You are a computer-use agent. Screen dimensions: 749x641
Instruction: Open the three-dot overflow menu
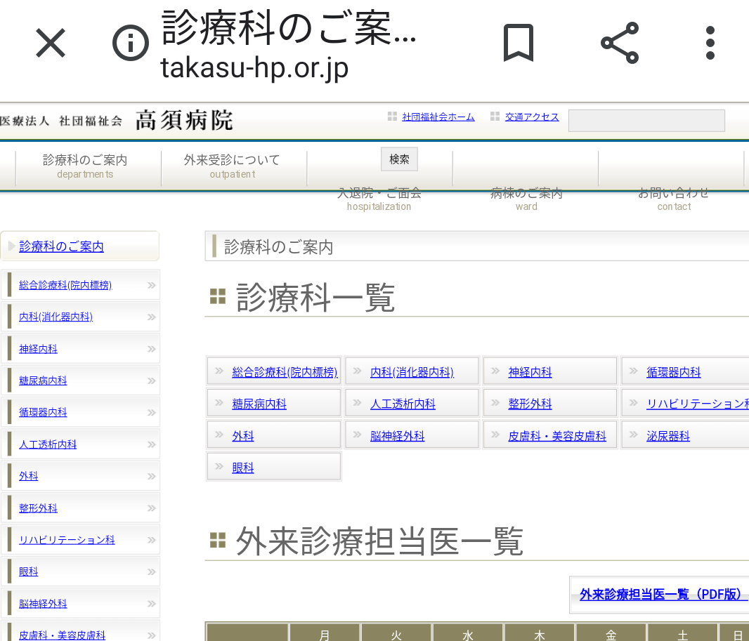(x=710, y=43)
